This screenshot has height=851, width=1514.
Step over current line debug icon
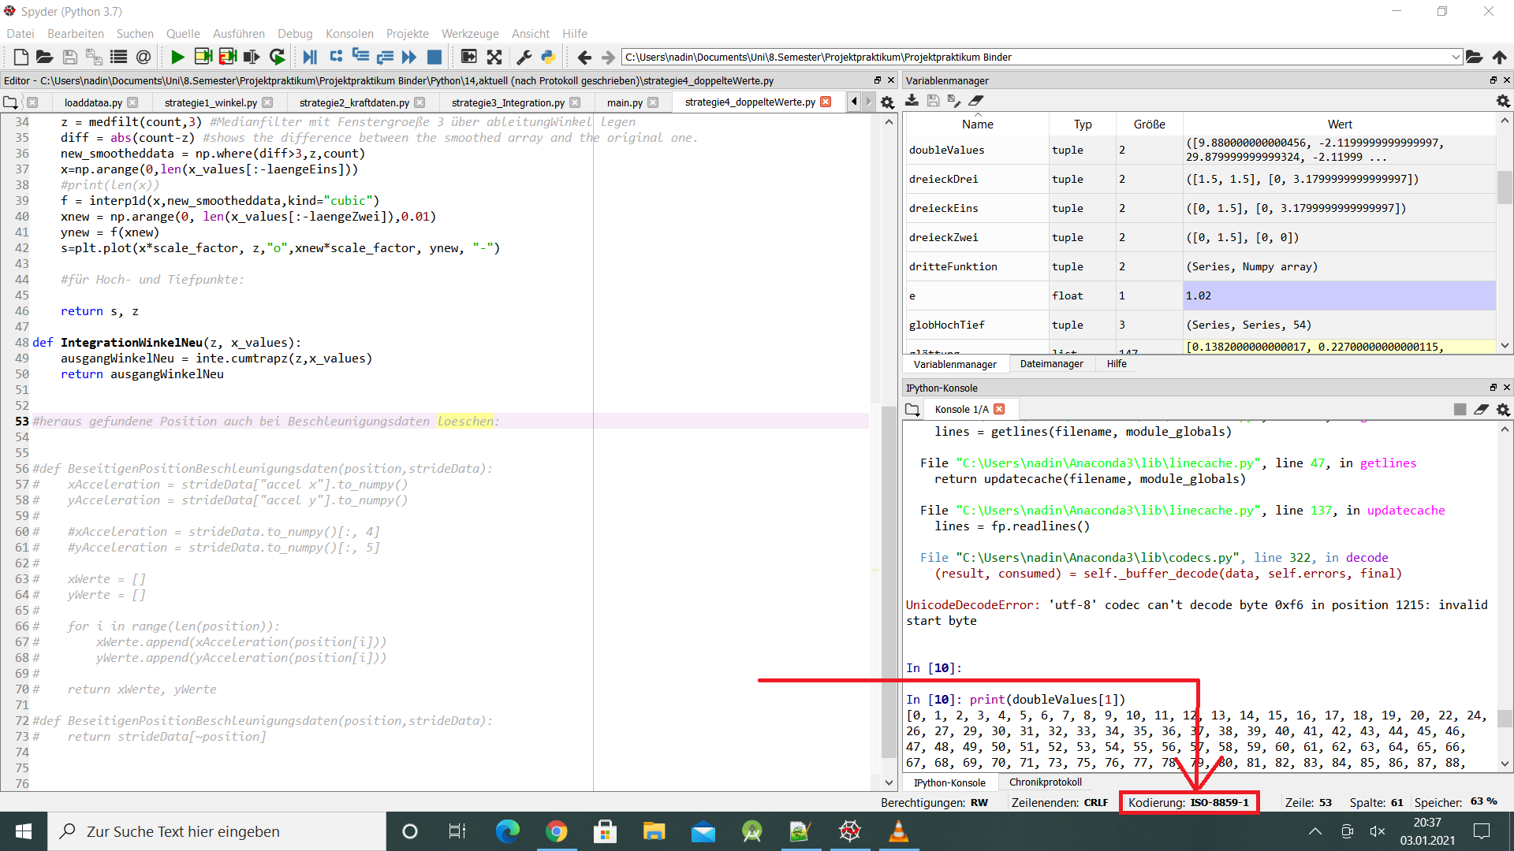point(336,57)
